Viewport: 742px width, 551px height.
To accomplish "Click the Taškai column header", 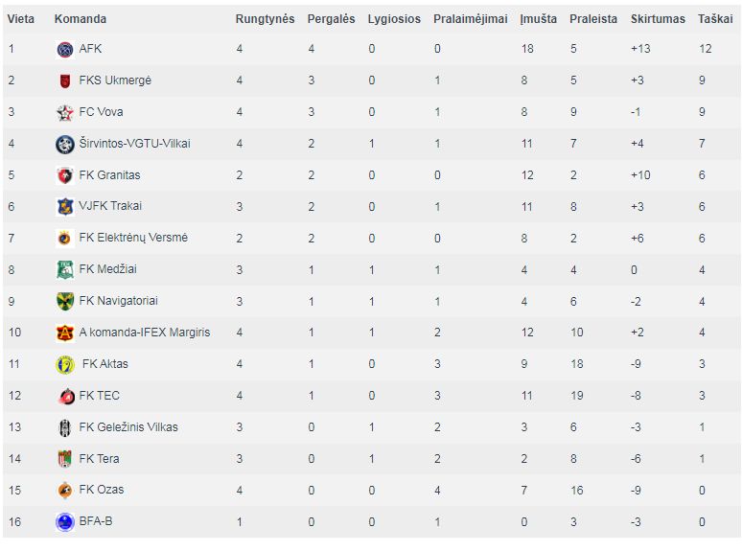I will [715, 19].
